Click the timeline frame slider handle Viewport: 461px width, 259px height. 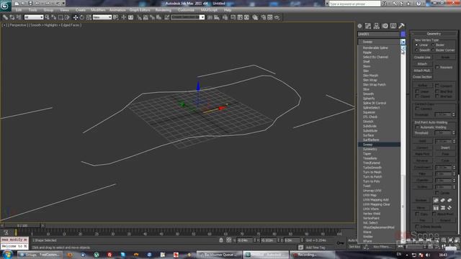click(22, 225)
